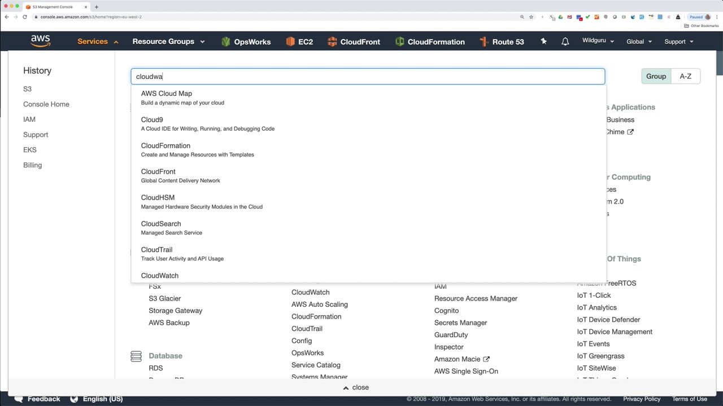The height and width of the screenshot is (406, 723).
Task: Switch services view to Group
Action: pos(656,76)
